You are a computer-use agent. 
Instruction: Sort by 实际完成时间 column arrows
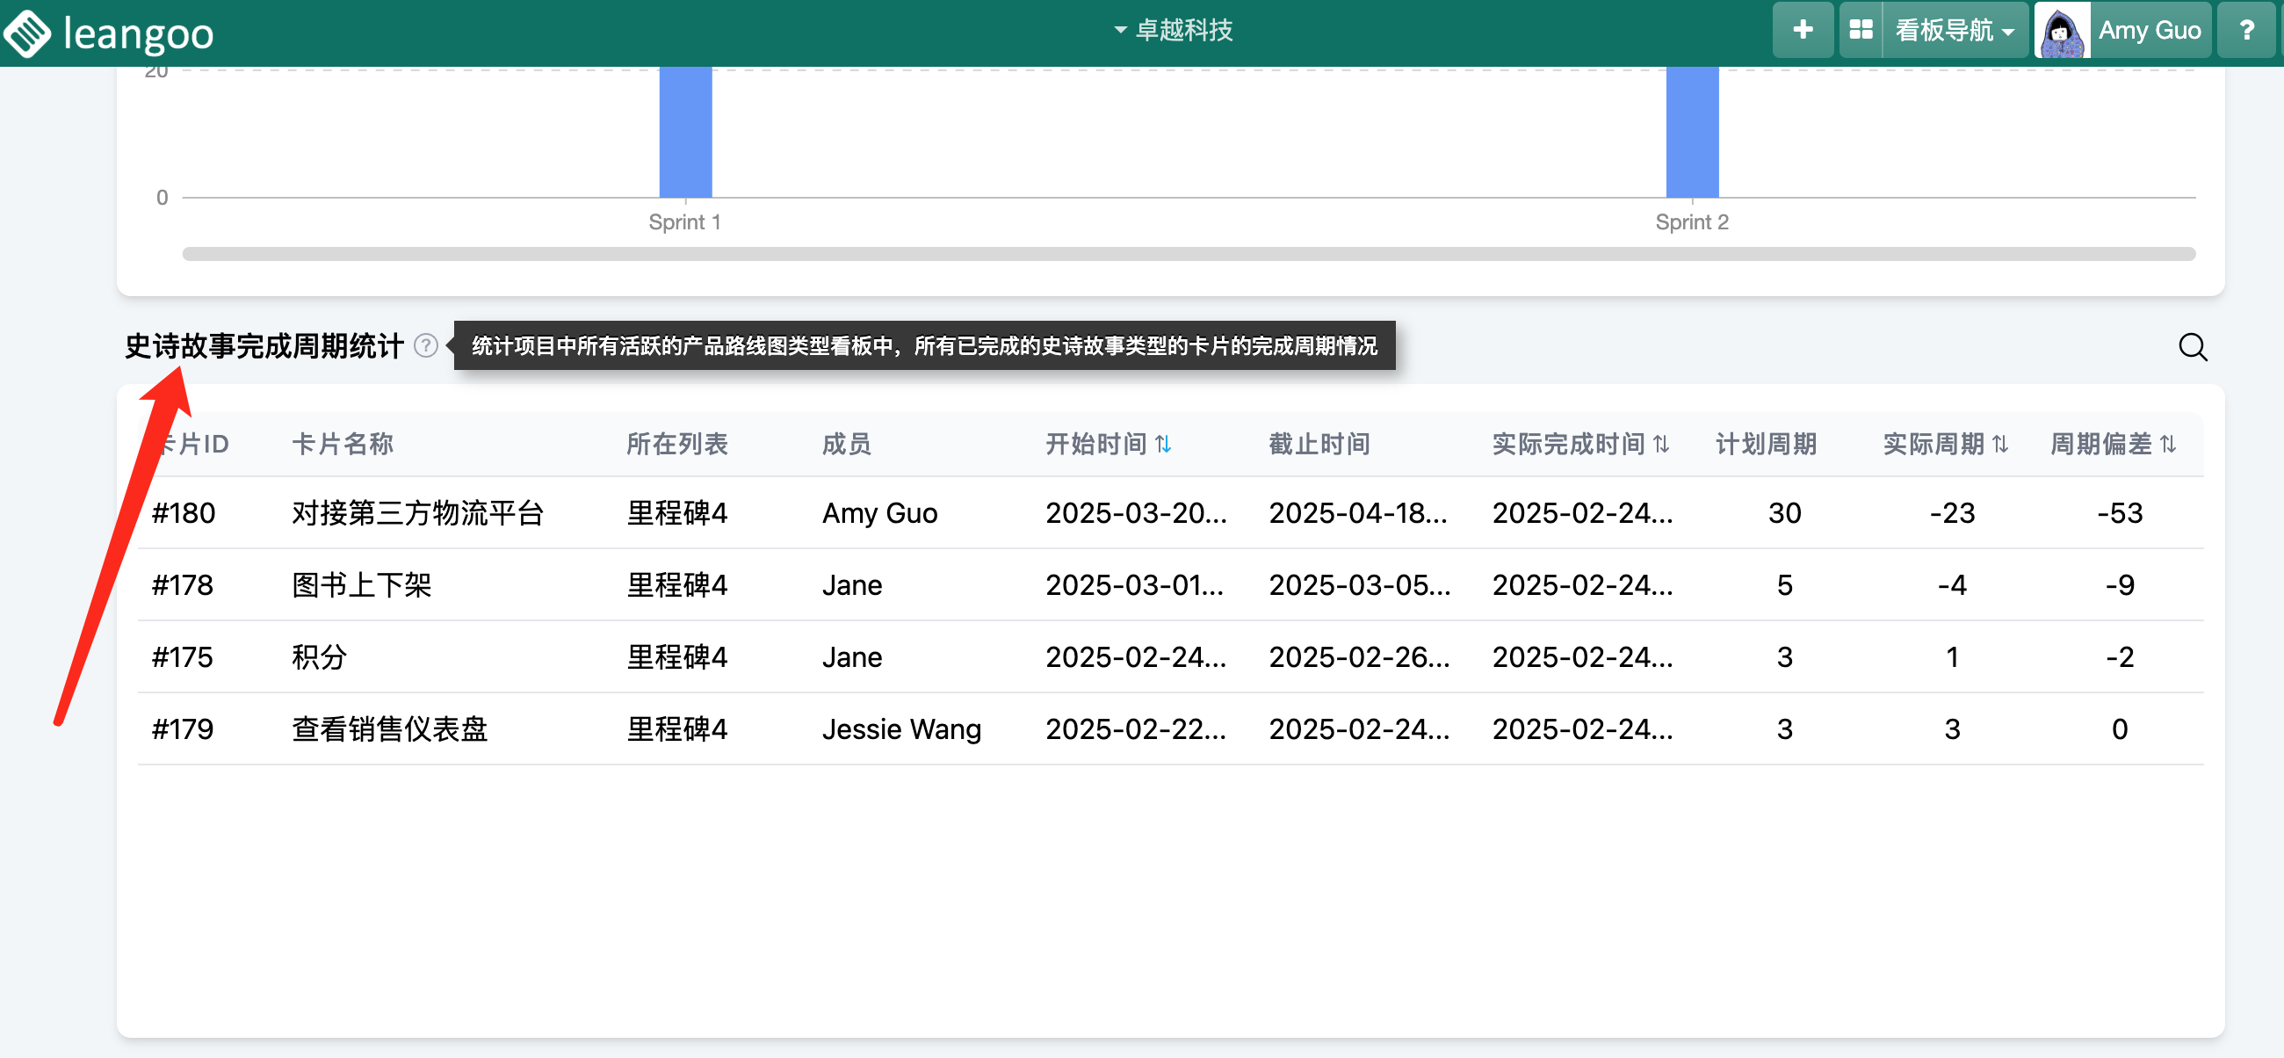(1660, 445)
